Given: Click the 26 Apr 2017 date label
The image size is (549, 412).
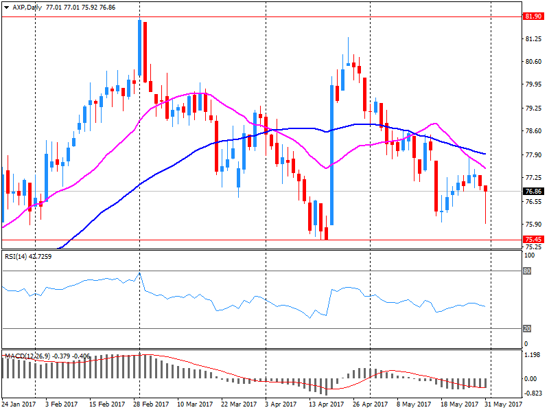Looking at the screenshot, I should (x=371, y=404).
